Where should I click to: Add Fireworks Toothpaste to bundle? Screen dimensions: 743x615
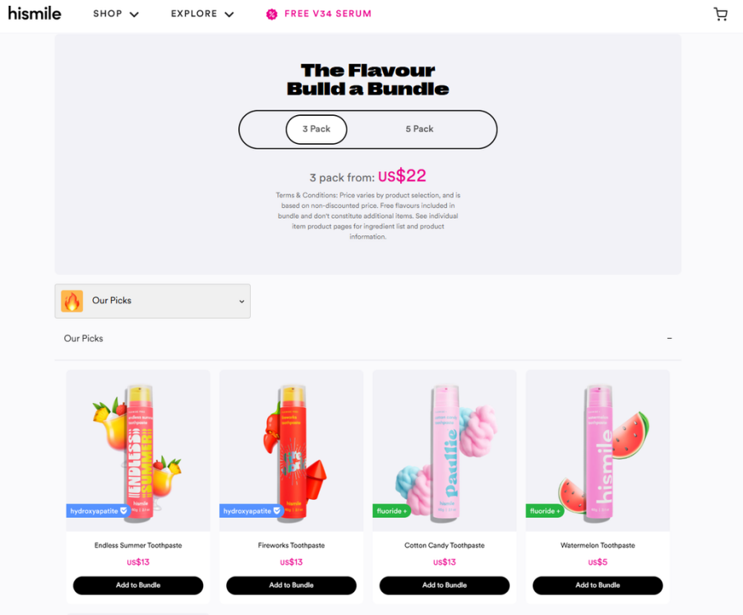(292, 585)
